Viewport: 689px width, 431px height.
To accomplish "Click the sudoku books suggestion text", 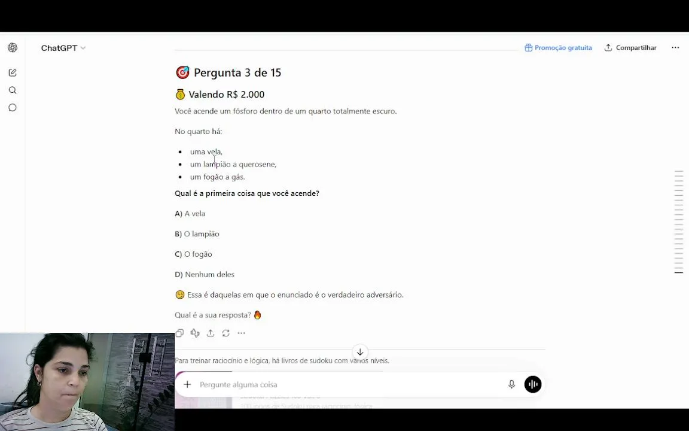I will tap(282, 360).
